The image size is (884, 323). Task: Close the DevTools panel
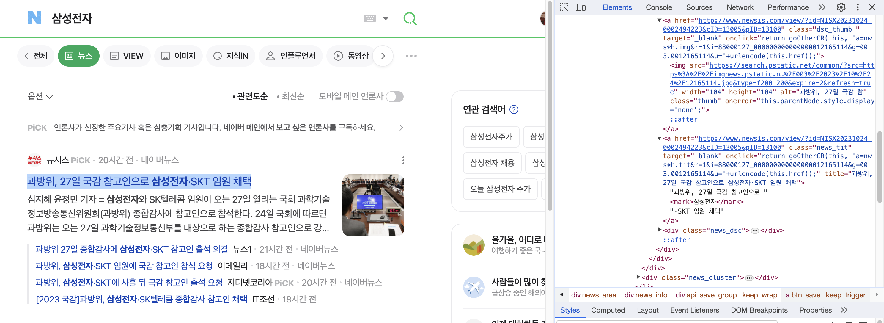click(872, 7)
